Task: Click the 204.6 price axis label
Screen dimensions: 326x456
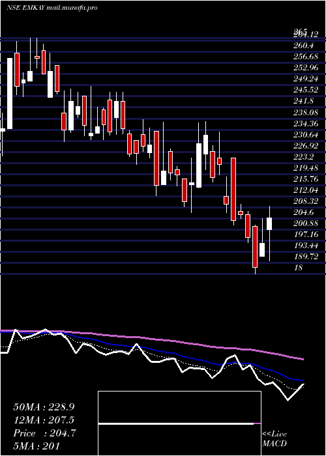Action: coord(303,212)
